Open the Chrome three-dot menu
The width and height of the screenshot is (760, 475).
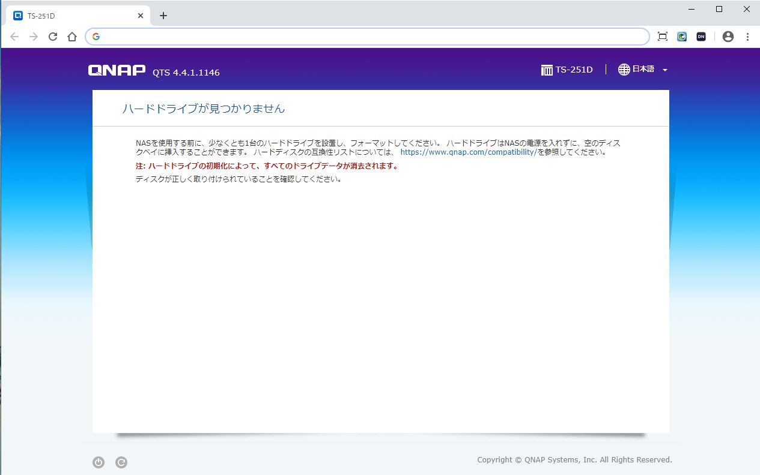click(x=747, y=37)
